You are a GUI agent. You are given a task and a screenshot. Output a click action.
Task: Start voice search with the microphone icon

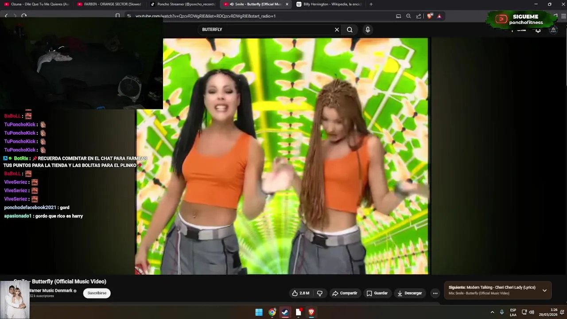click(368, 30)
